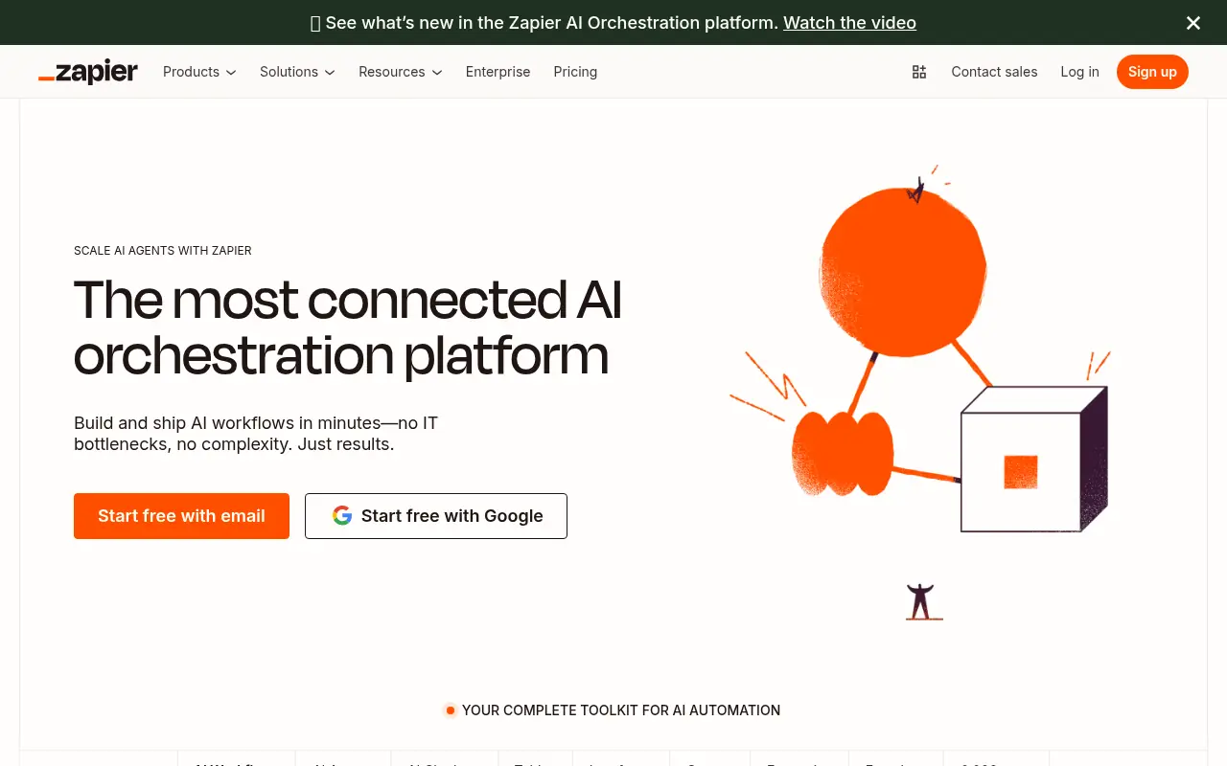Open the app grid icon beside Contact sales
The image size is (1227, 766).
918,71
